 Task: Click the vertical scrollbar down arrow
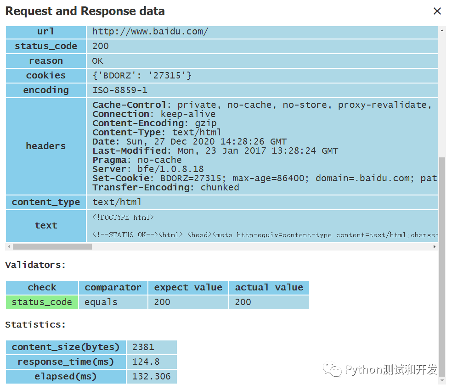[x=442, y=380]
